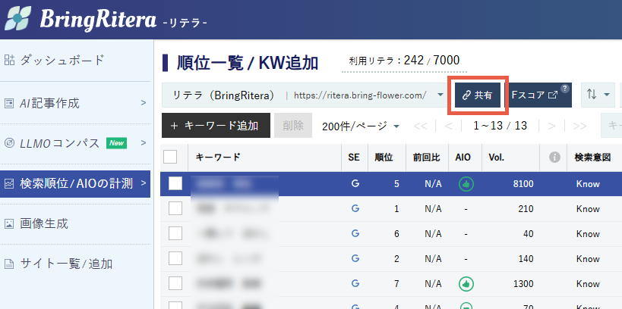The width and height of the screenshot is (622, 309).
Task: Click the Google icon in 140 row
Action: (x=355, y=258)
